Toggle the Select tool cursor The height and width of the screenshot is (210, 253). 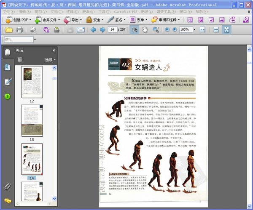coord(135,29)
